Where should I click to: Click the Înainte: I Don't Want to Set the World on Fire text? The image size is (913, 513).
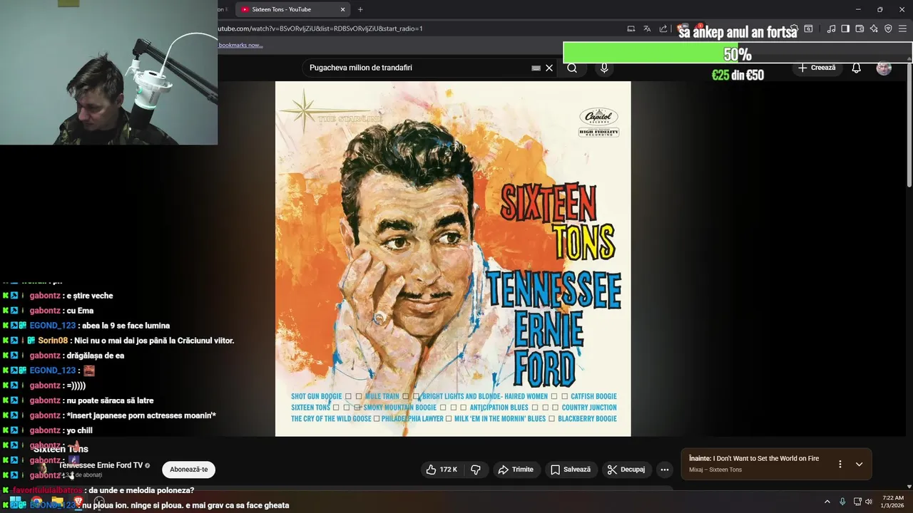[754, 459]
